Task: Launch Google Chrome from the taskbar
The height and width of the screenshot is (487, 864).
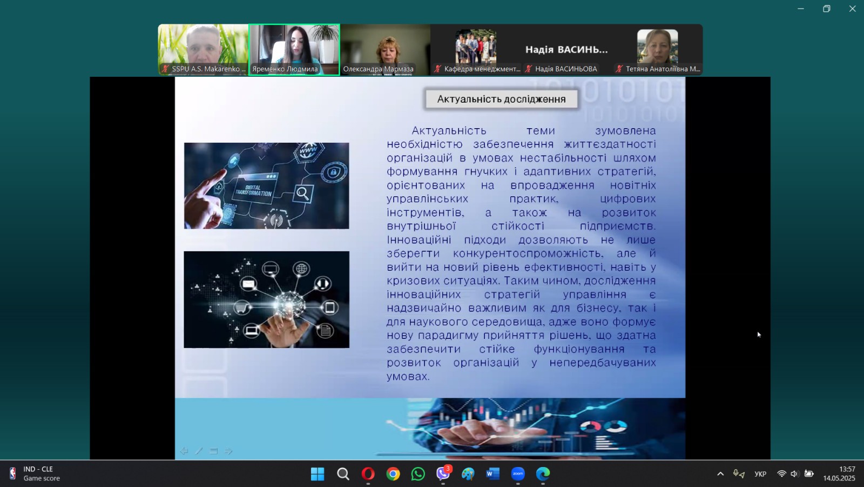Action: tap(393, 474)
